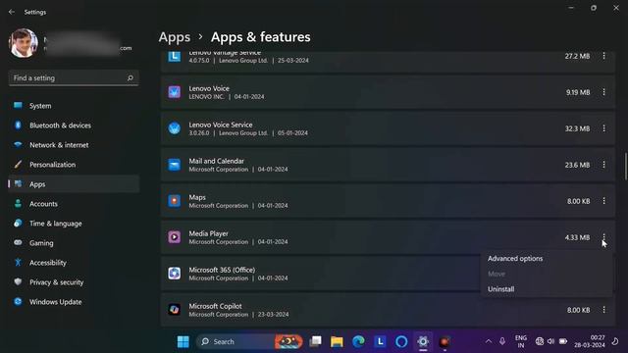This screenshot has width=628, height=353.
Task: Open the red recorder app in taskbar
Action: coord(445,341)
